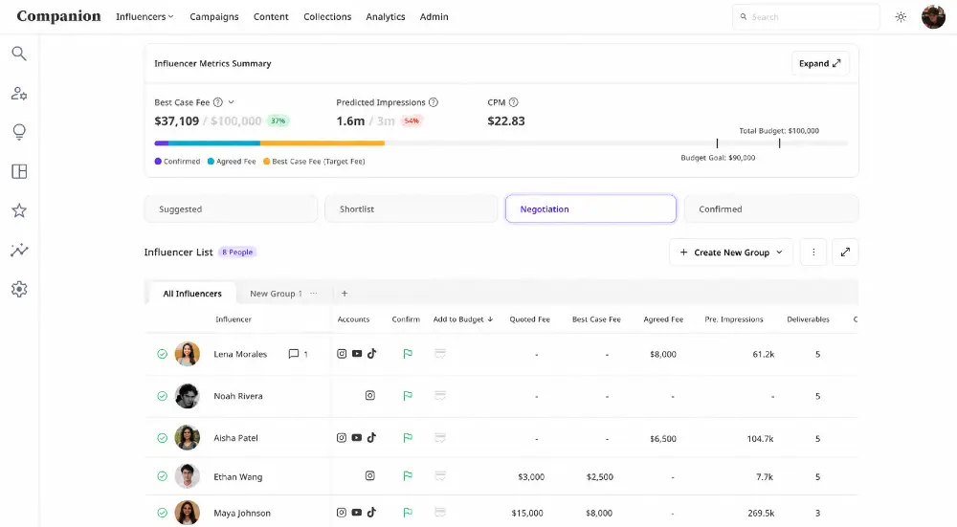Click Aisha Patel YouTube account icon
The height and width of the screenshot is (527, 957).
click(357, 438)
